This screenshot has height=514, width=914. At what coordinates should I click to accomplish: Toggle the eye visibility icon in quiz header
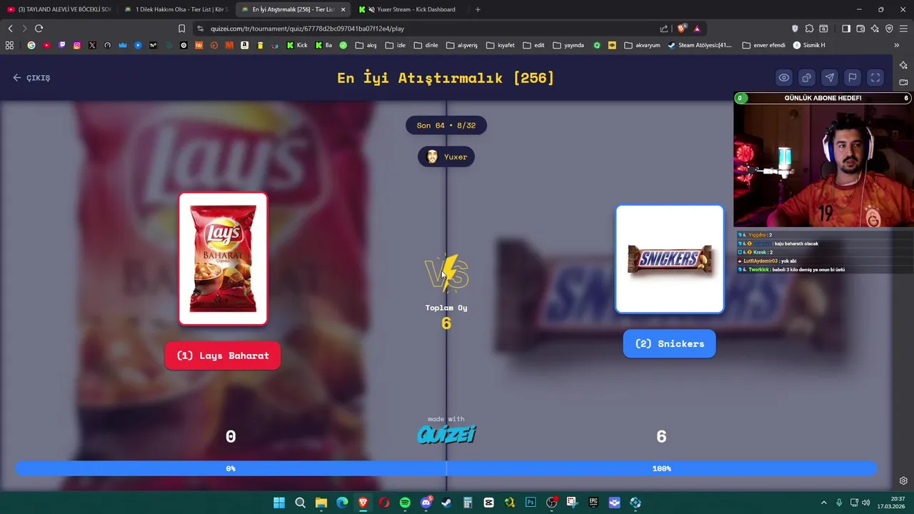click(784, 78)
